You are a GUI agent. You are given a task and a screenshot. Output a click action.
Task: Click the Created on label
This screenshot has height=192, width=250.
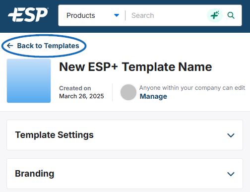[75, 88]
